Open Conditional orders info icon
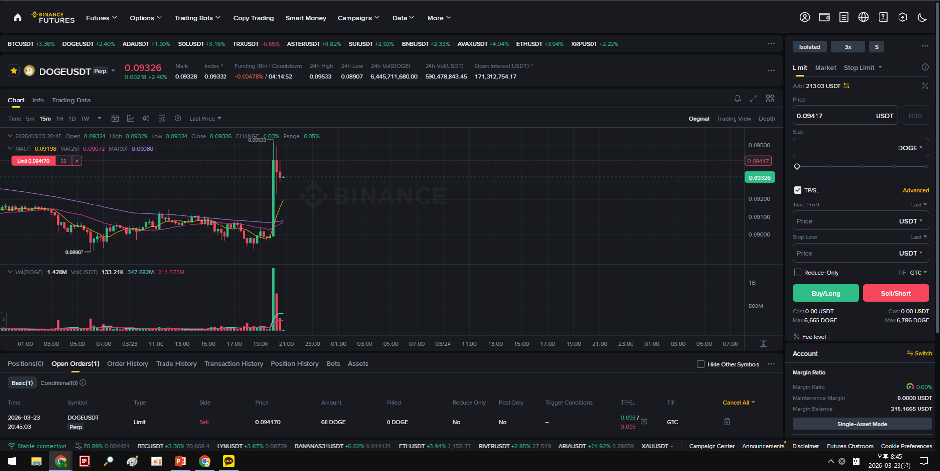The width and height of the screenshot is (940, 471). tap(83, 383)
